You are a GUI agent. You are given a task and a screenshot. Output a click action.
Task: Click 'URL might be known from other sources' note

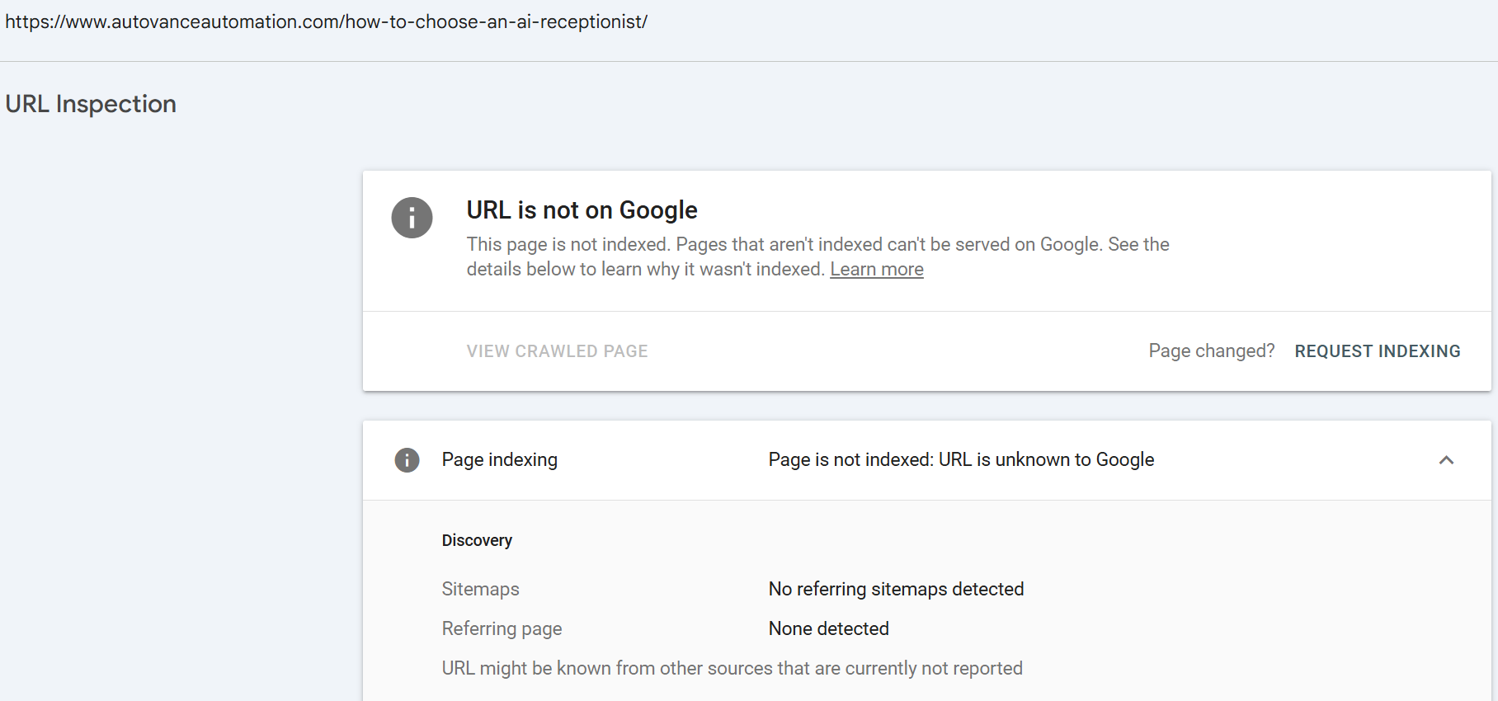(732, 669)
